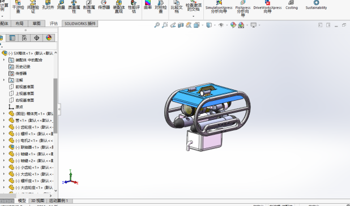Switch to the 草图 sketch ribbon tab

pos(36,23)
